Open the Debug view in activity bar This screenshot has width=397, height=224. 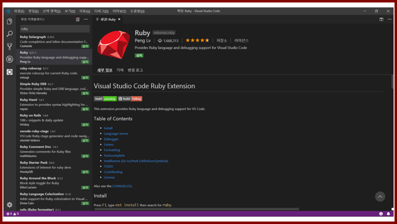pos(9,59)
